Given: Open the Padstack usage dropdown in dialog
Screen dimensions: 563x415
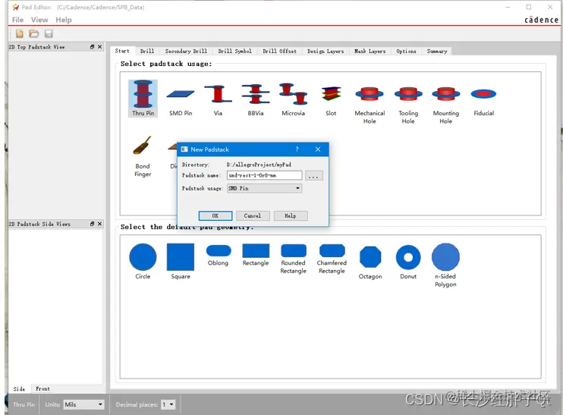Looking at the screenshot, I should coord(264,188).
